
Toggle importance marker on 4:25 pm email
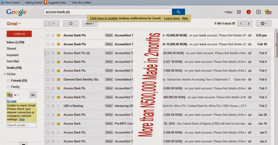[59, 35]
